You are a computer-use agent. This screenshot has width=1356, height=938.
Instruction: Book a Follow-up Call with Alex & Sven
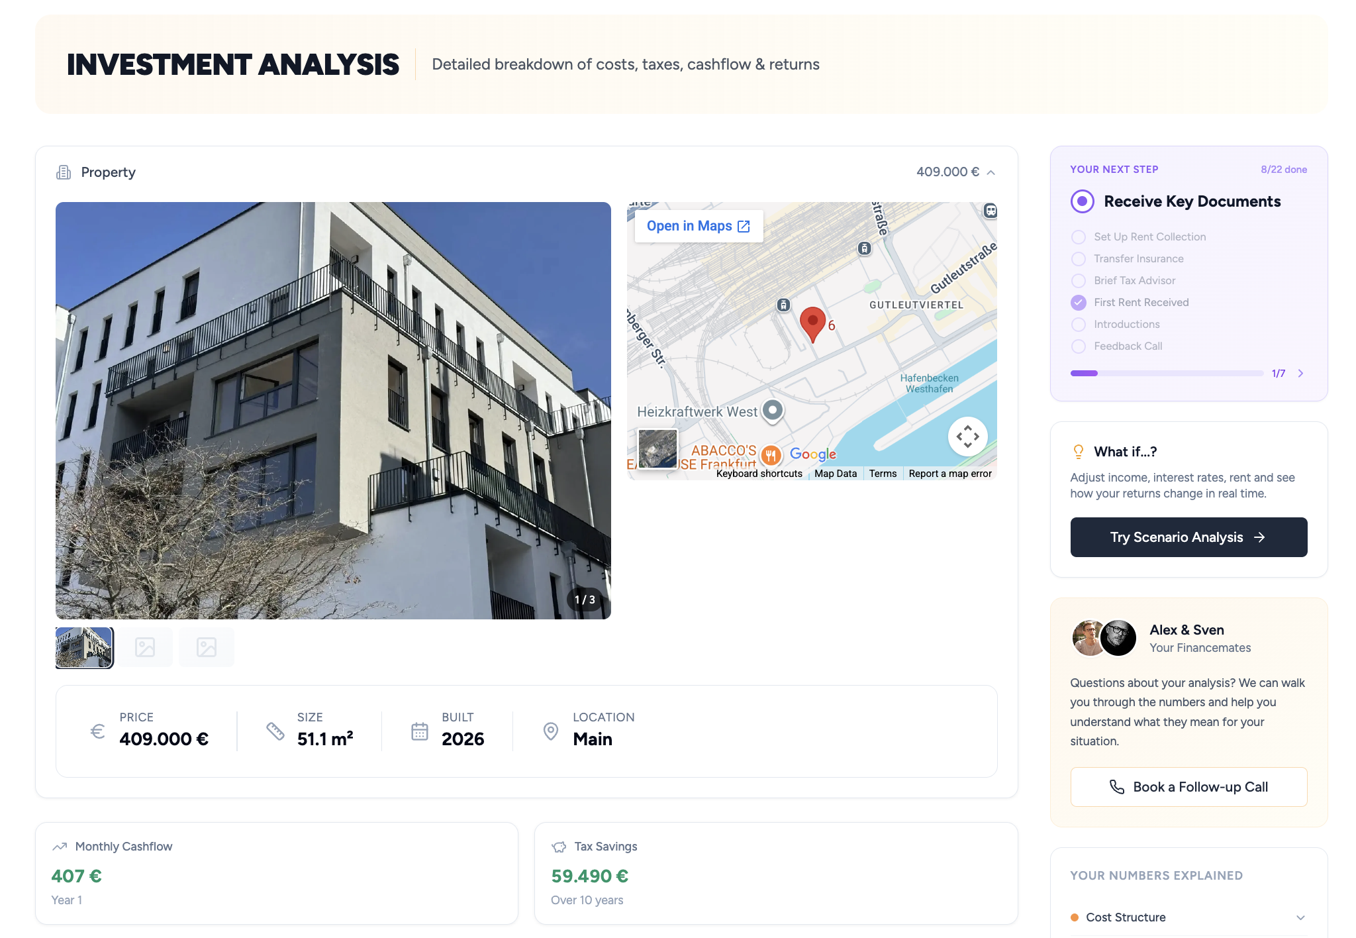1188,786
